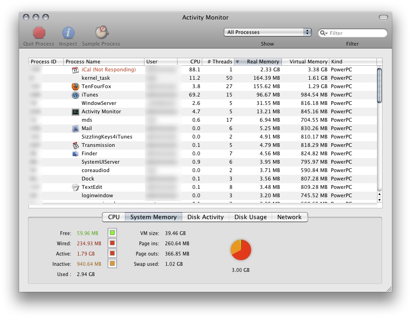
Task: Click the 39.46 GB VM size value
Action: click(175, 233)
